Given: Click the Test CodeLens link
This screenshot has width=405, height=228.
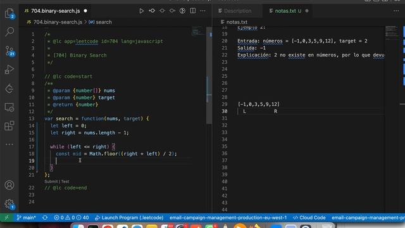Looking at the screenshot, I should [x=65, y=182].
